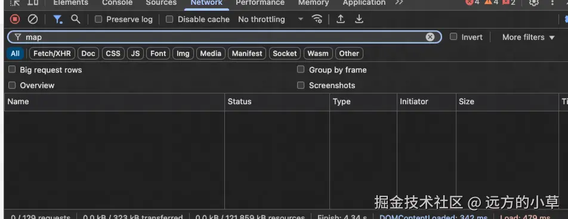
Task: Stop recording network log
Action: pyautogui.click(x=15, y=19)
